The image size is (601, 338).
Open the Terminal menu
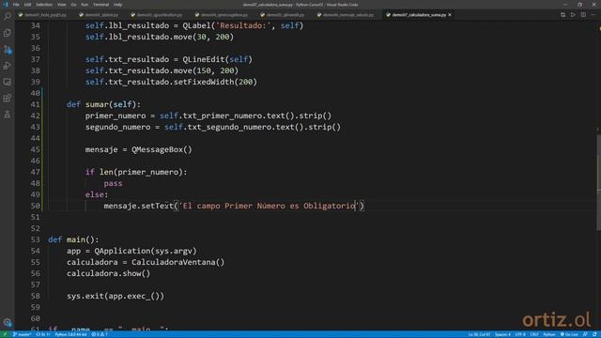pyautogui.click(x=100, y=5)
